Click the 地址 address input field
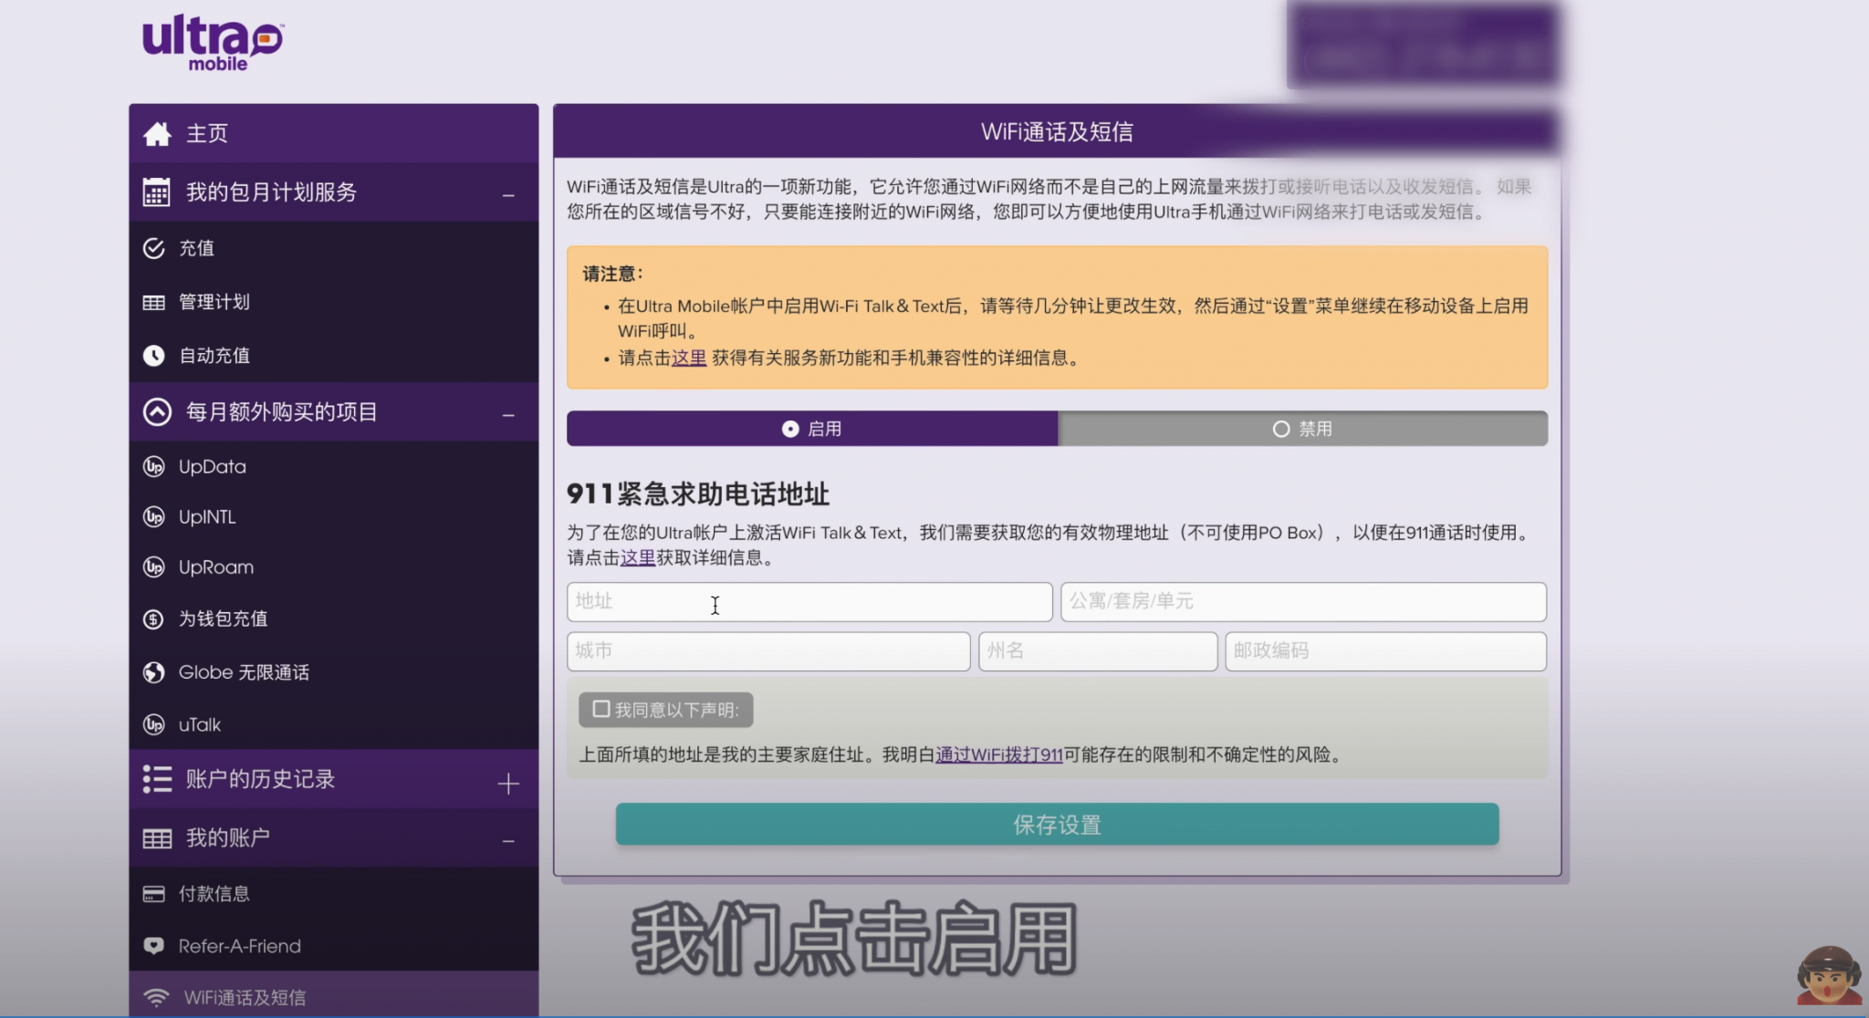This screenshot has width=1869, height=1018. [x=809, y=602]
